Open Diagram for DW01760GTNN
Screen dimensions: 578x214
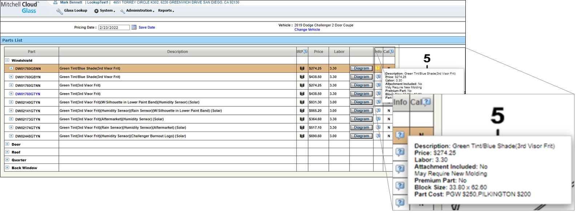coord(361,85)
